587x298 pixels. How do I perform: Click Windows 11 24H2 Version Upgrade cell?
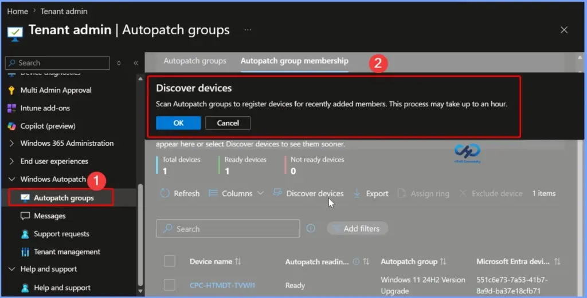point(422,285)
